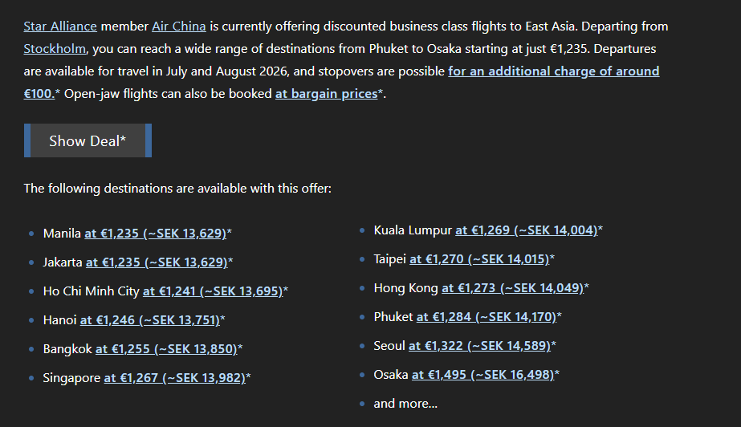The image size is (741, 427).
Task: Open the Star Alliance link
Action: [60, 26]
